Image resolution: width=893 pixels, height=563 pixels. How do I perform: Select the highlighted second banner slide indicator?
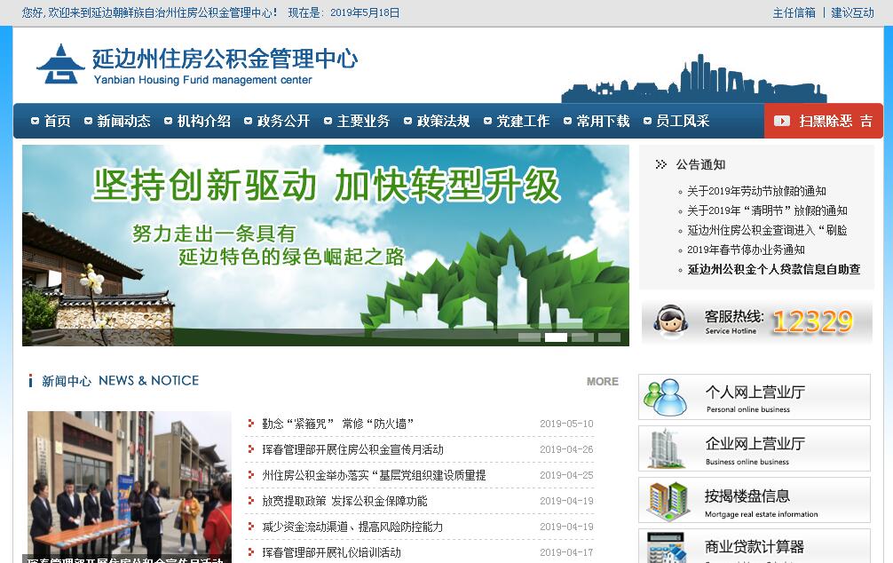click(556, 337)
